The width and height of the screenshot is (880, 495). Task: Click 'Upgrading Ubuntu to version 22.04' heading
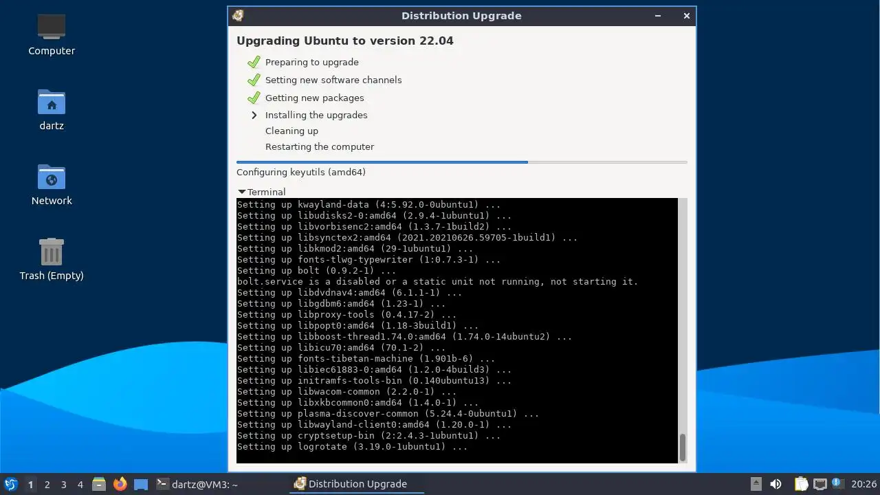345,41
